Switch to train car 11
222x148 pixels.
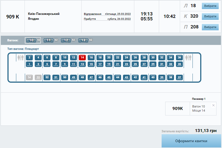pyautogui.click(x=50, y=40)
